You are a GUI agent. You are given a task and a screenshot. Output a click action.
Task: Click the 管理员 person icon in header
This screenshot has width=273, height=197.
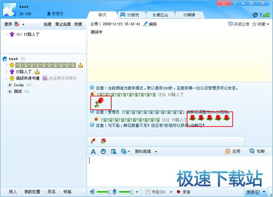coord(49,14)
